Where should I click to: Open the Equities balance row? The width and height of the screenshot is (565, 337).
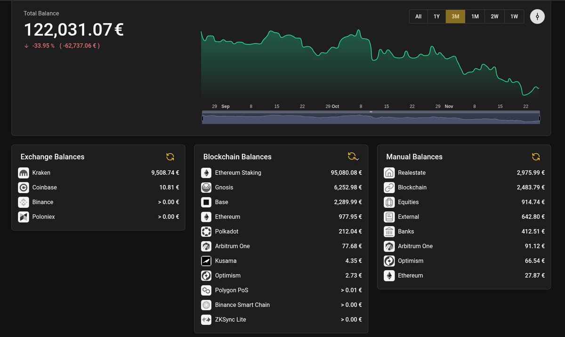[464, 202]
